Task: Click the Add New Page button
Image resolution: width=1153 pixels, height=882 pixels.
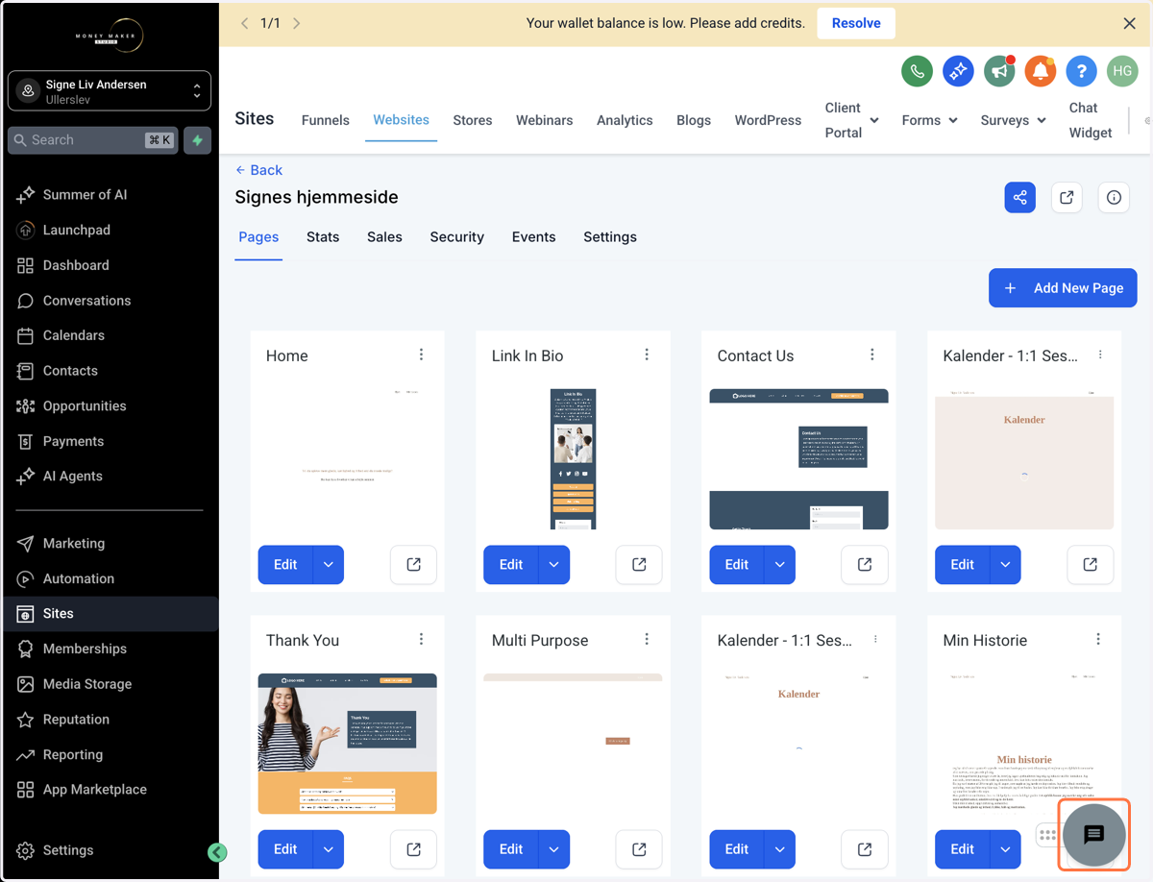Action: coord(1063,288)
